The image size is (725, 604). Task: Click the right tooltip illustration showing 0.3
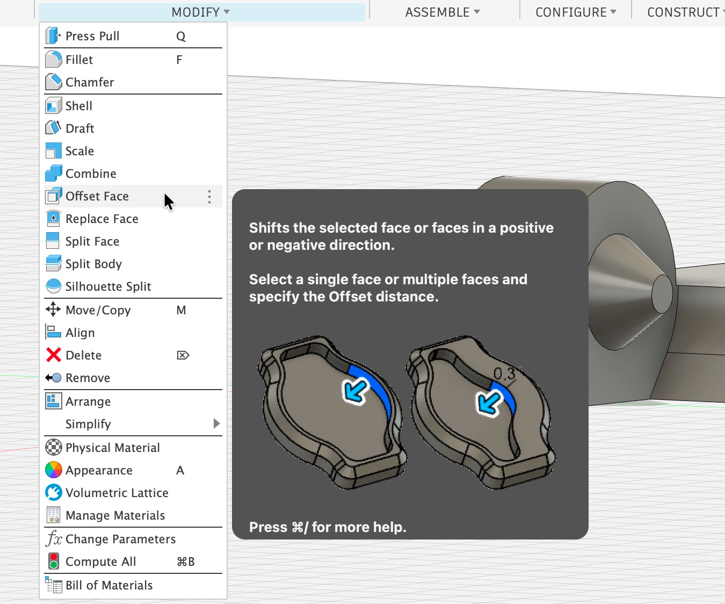pyautogui.click(x=481, y=412)
